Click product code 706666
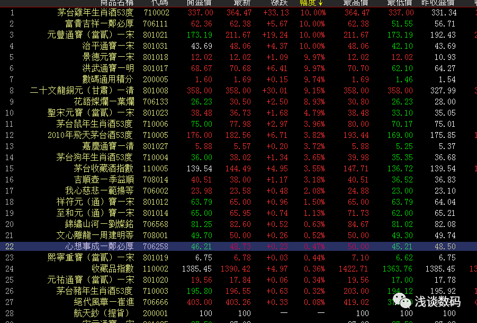 click(156, 302)
